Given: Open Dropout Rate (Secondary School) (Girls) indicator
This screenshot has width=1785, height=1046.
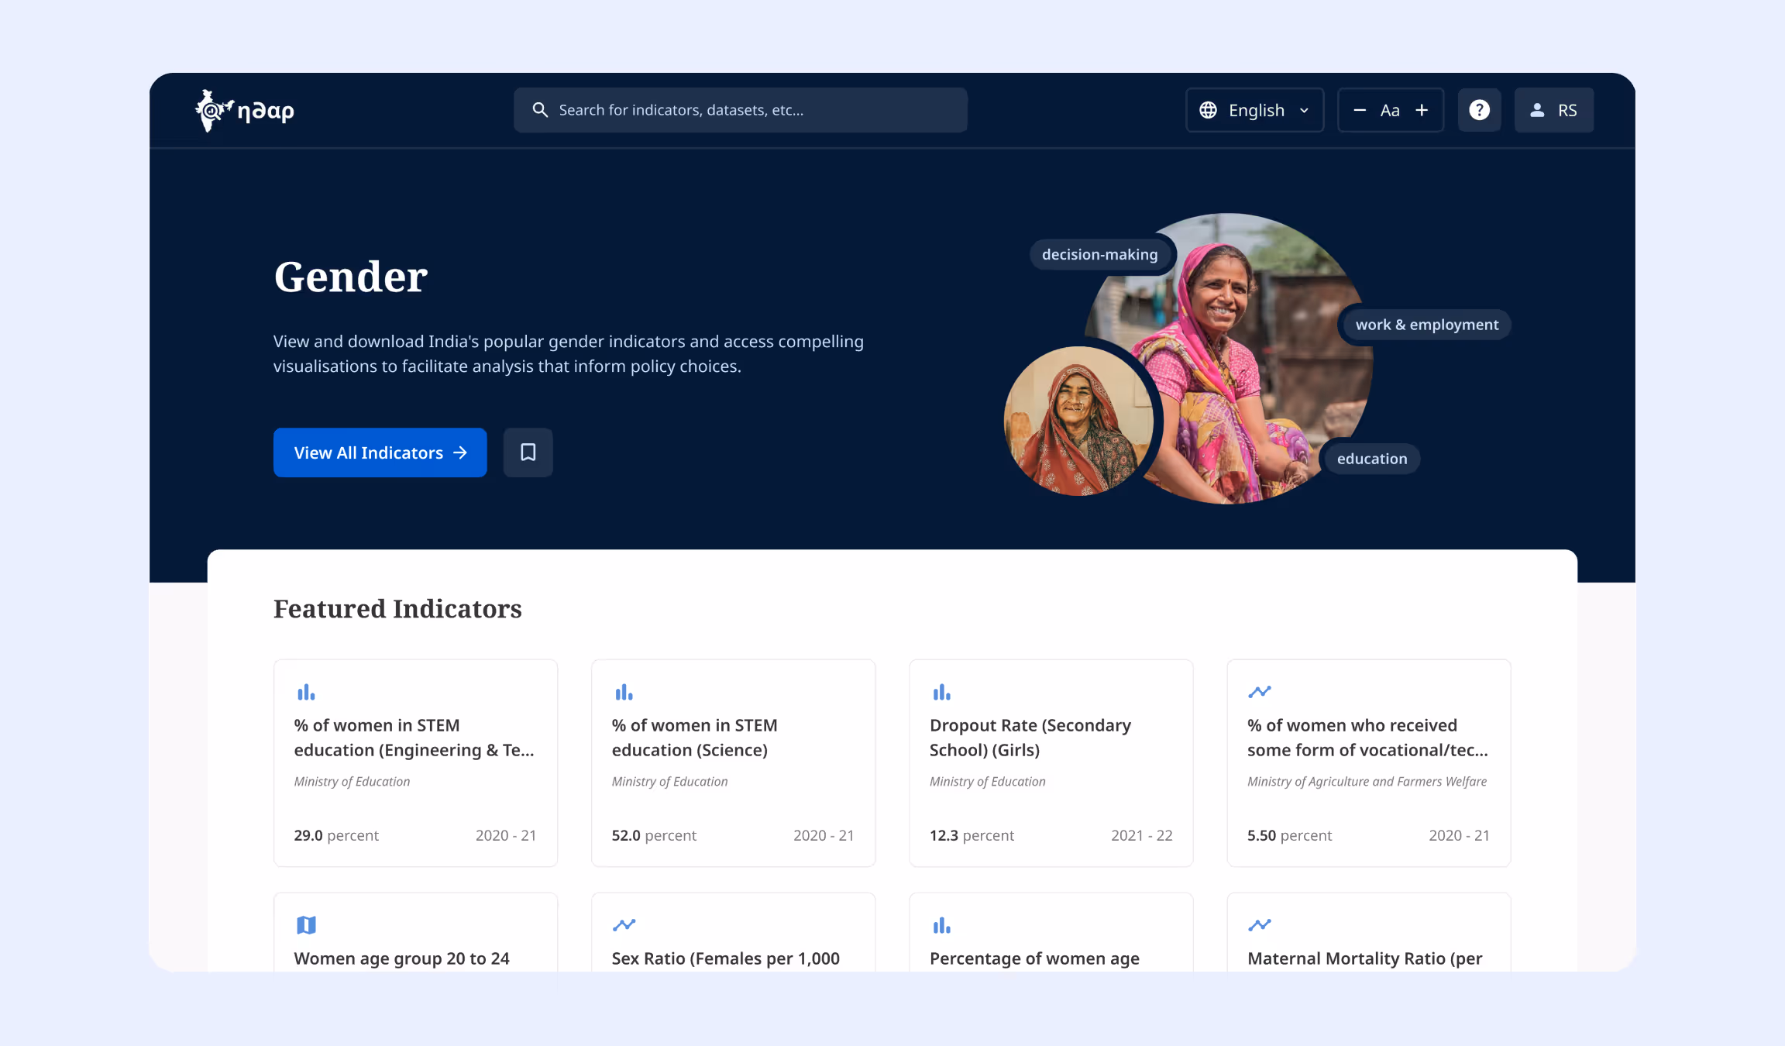Looking at the screenshot, I should [x=1051, y=763].
